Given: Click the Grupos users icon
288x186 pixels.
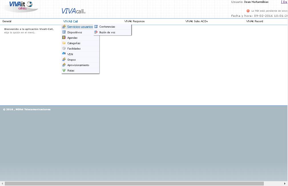Looking at the screenshot, I should click(64, 59).
